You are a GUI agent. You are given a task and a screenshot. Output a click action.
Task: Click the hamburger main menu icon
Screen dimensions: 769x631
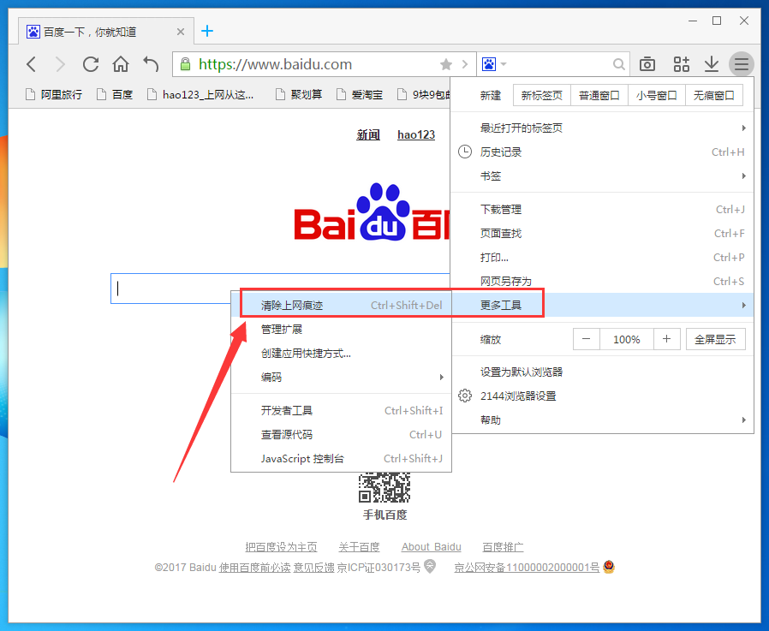(x=741, y=64)
